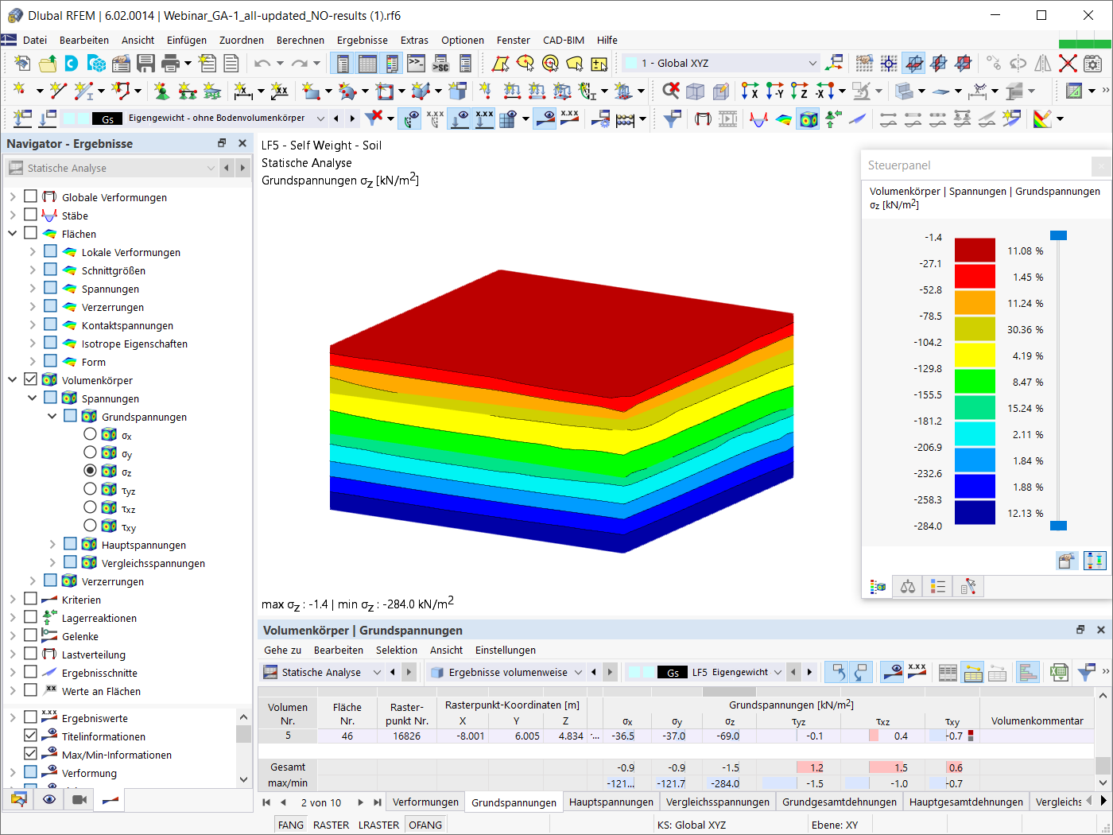Viewport: 1113px width, 835px height.
Task: Toggle RASTER in the status bar
Action: pos(332,825)
